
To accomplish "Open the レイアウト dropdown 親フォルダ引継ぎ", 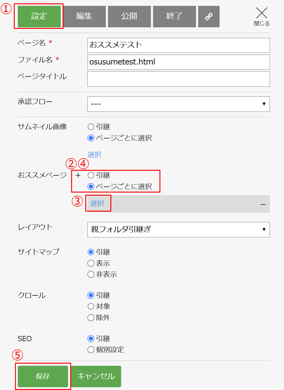I will click(x=178, y=230).
